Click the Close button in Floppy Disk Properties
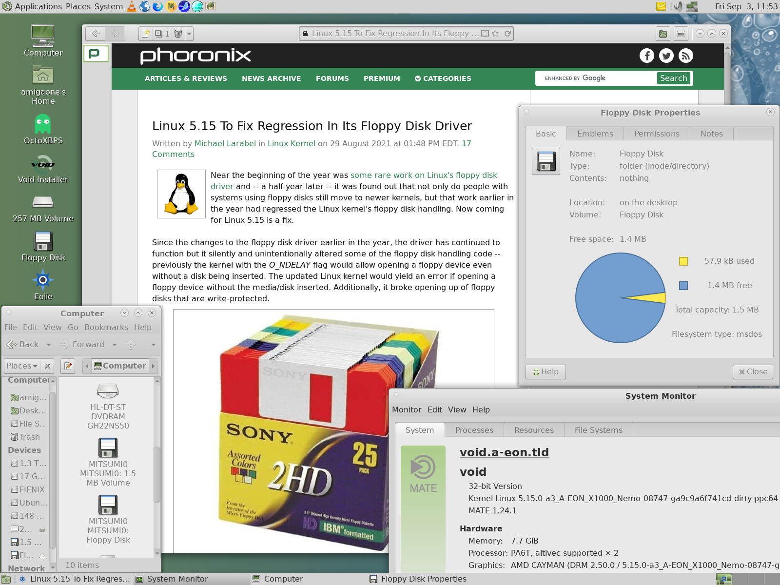780x585 pixels. [753, 371]
